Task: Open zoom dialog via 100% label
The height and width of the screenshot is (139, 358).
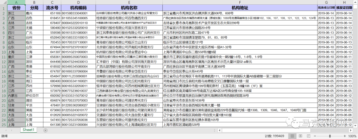Action: point(353,136)
